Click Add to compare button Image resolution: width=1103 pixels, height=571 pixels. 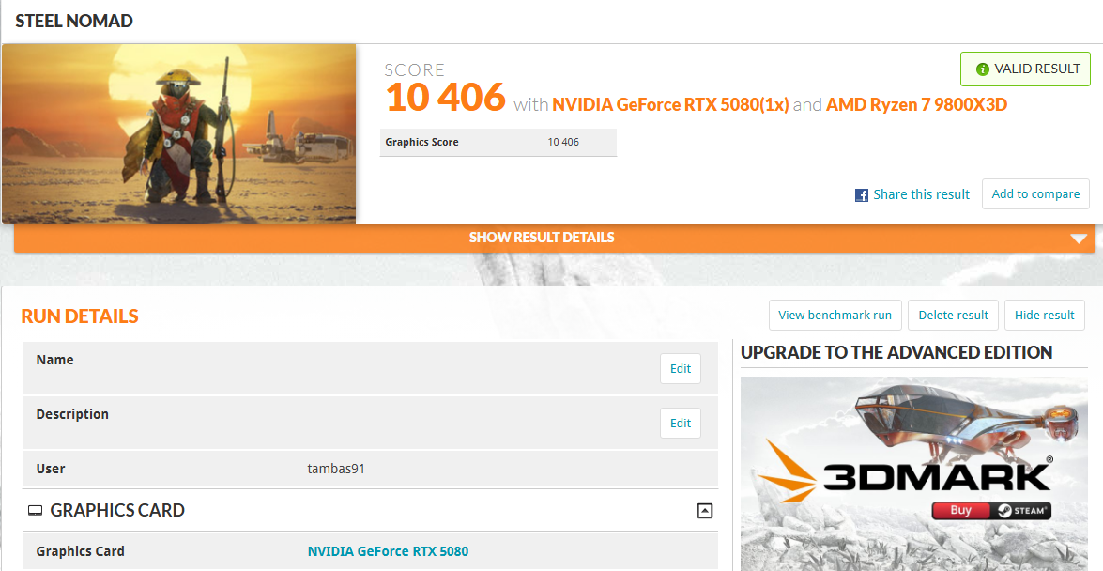coord(1035,194)
